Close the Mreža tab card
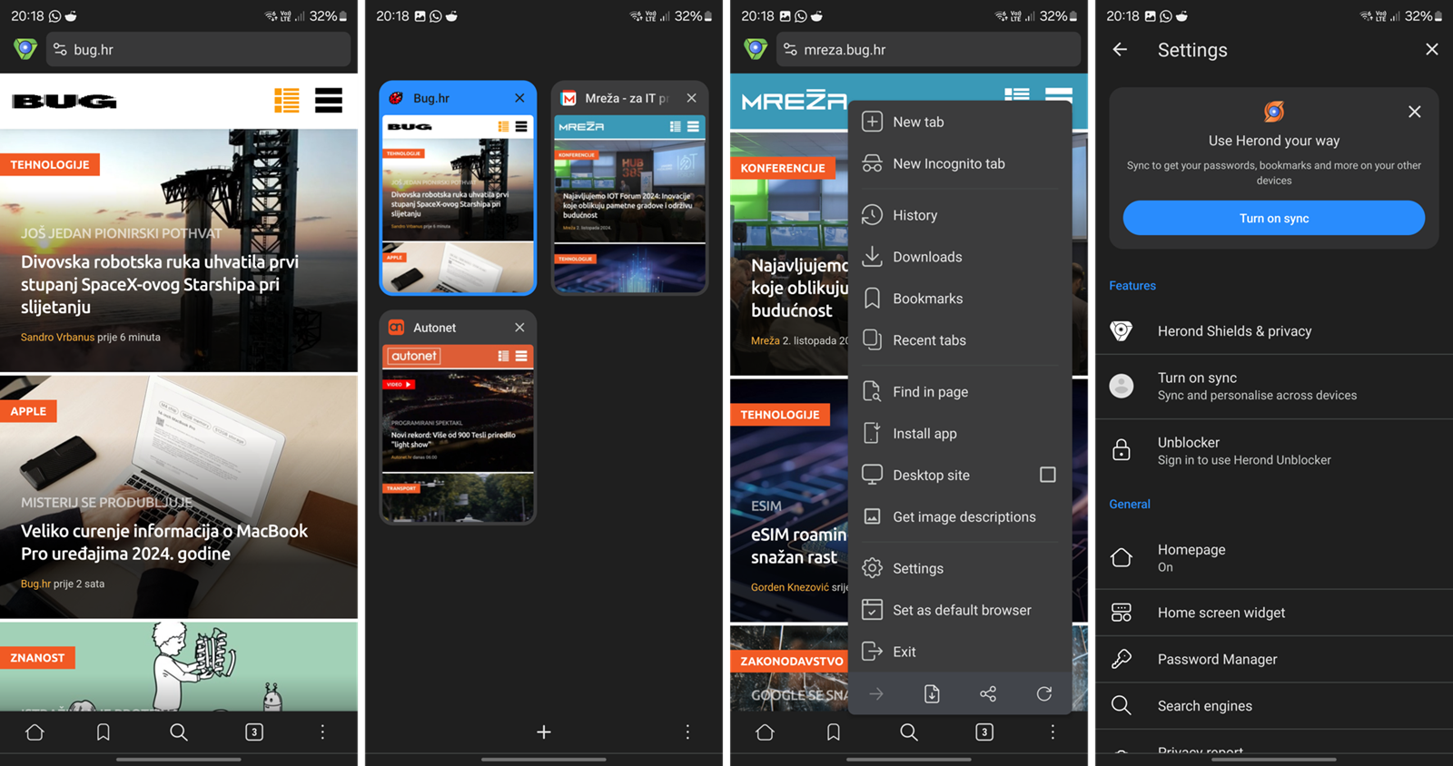Viewport: 1453px width, 766px height. 692,98
